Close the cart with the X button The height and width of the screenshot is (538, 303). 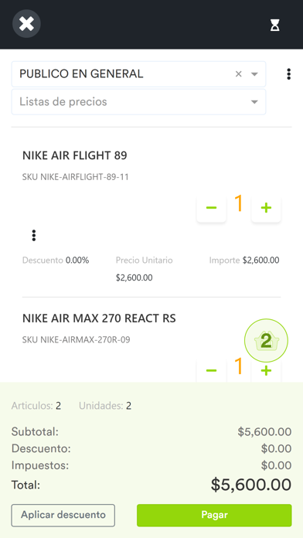(x=26, y=24)
